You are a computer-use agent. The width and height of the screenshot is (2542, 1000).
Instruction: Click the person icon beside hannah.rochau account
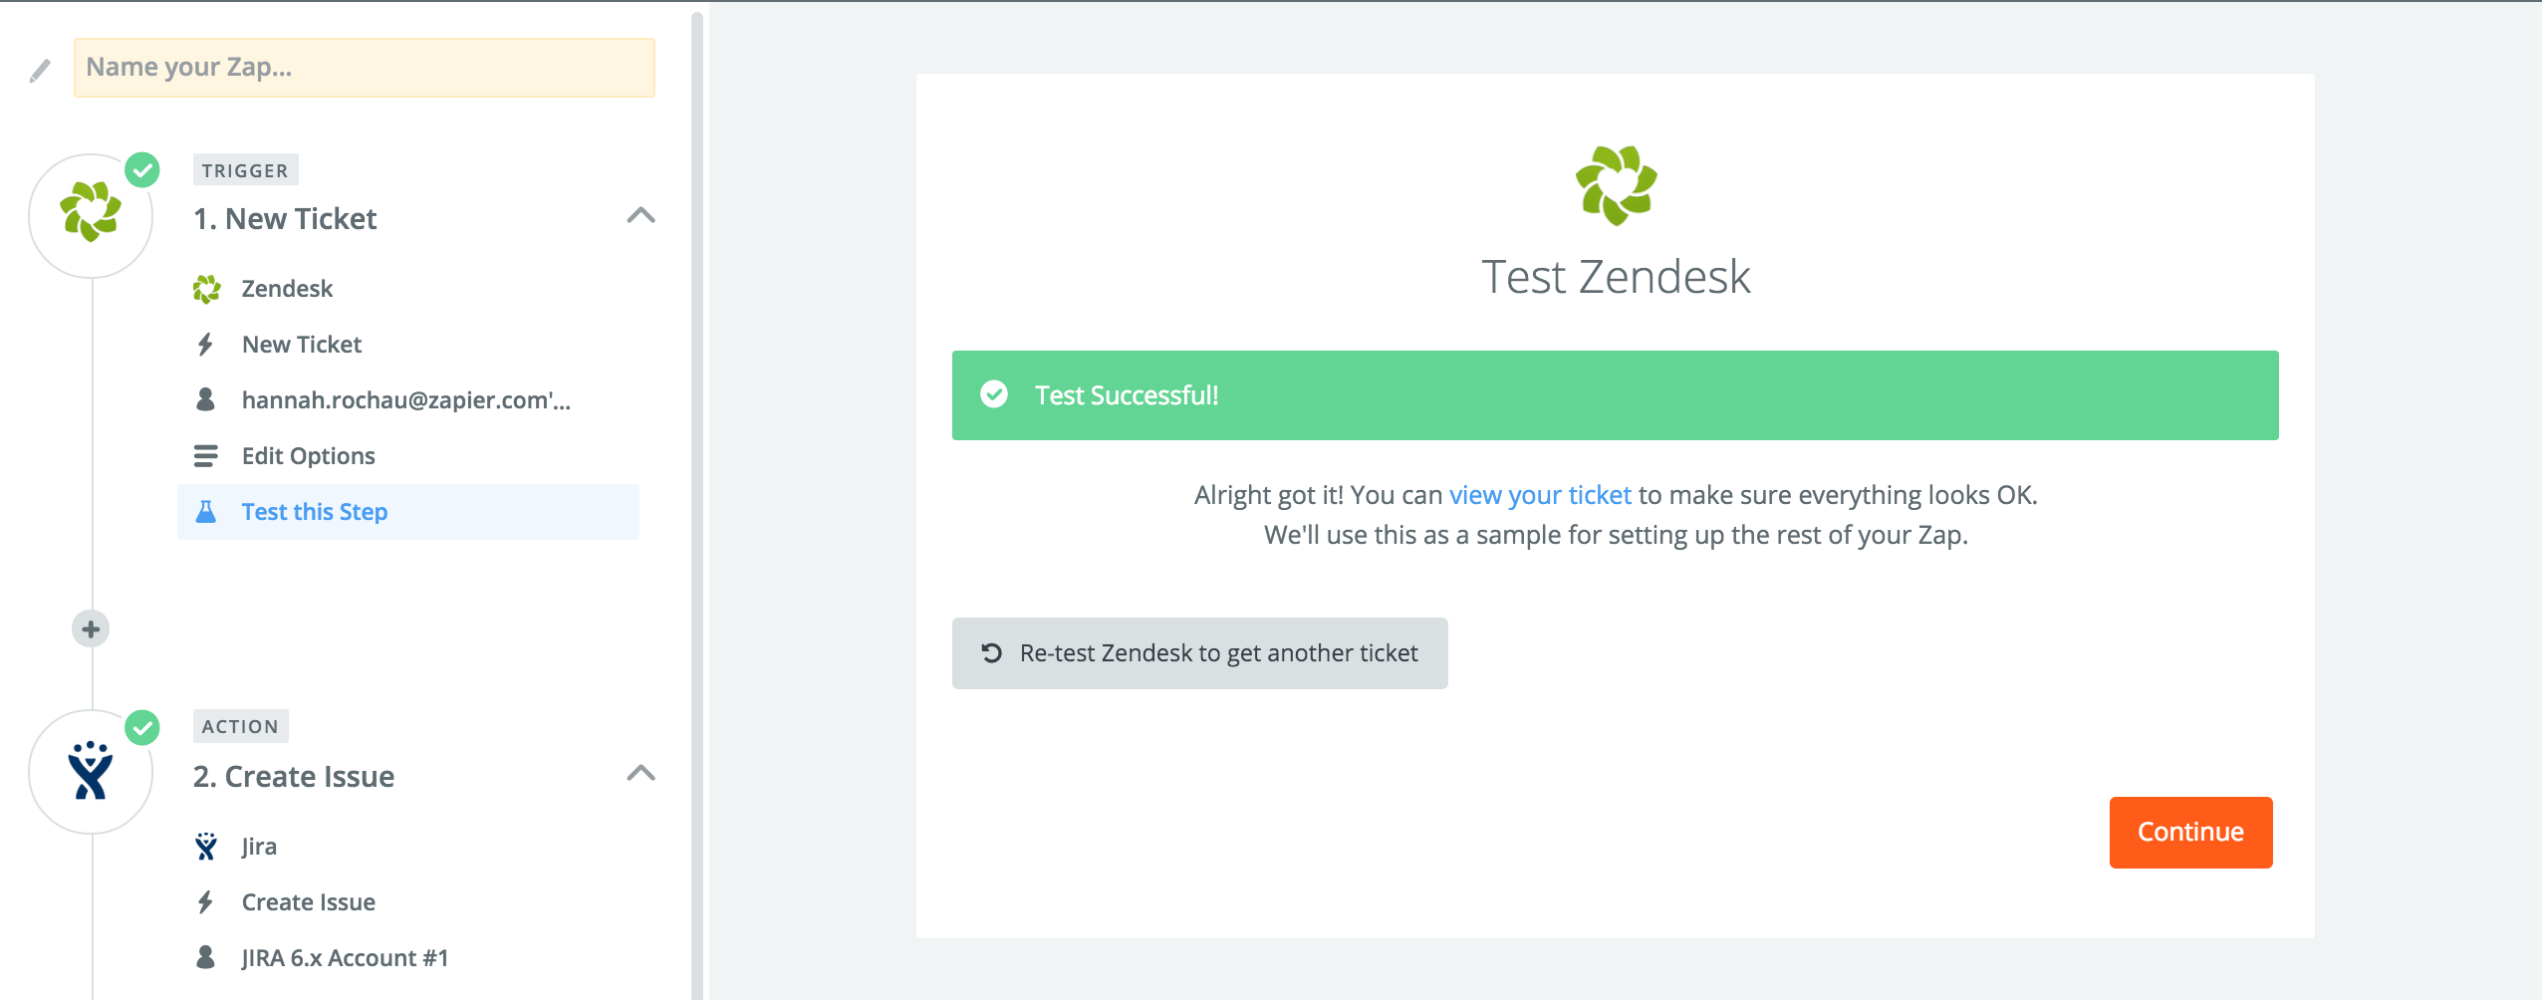205,399
